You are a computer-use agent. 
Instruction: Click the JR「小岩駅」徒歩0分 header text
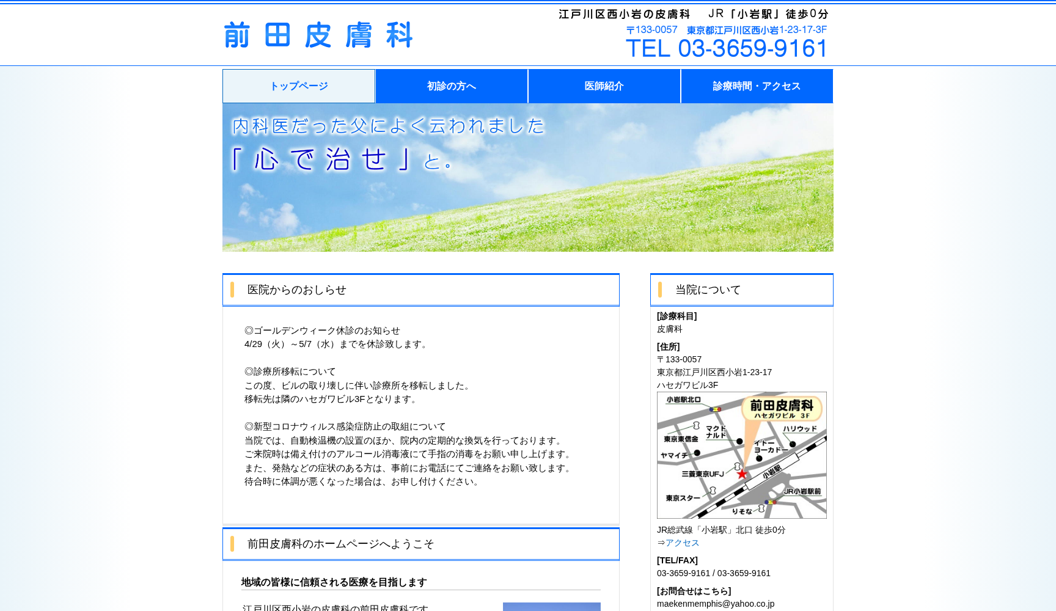coord(768,13)
